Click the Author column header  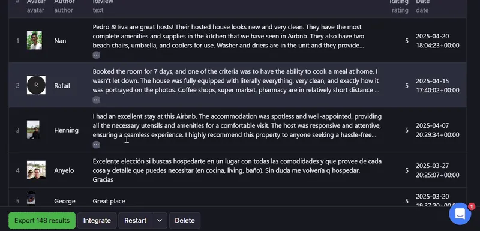click(64, 2)
